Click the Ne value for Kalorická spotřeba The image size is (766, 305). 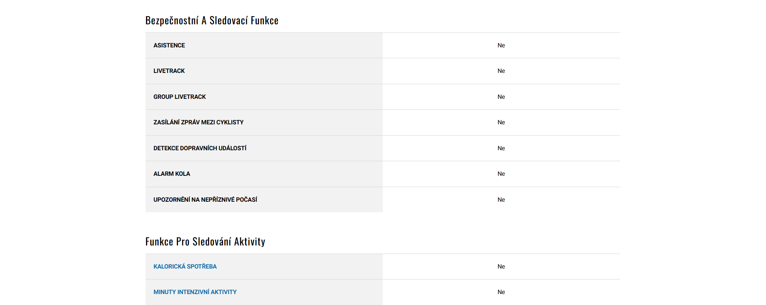click(501, 267)
